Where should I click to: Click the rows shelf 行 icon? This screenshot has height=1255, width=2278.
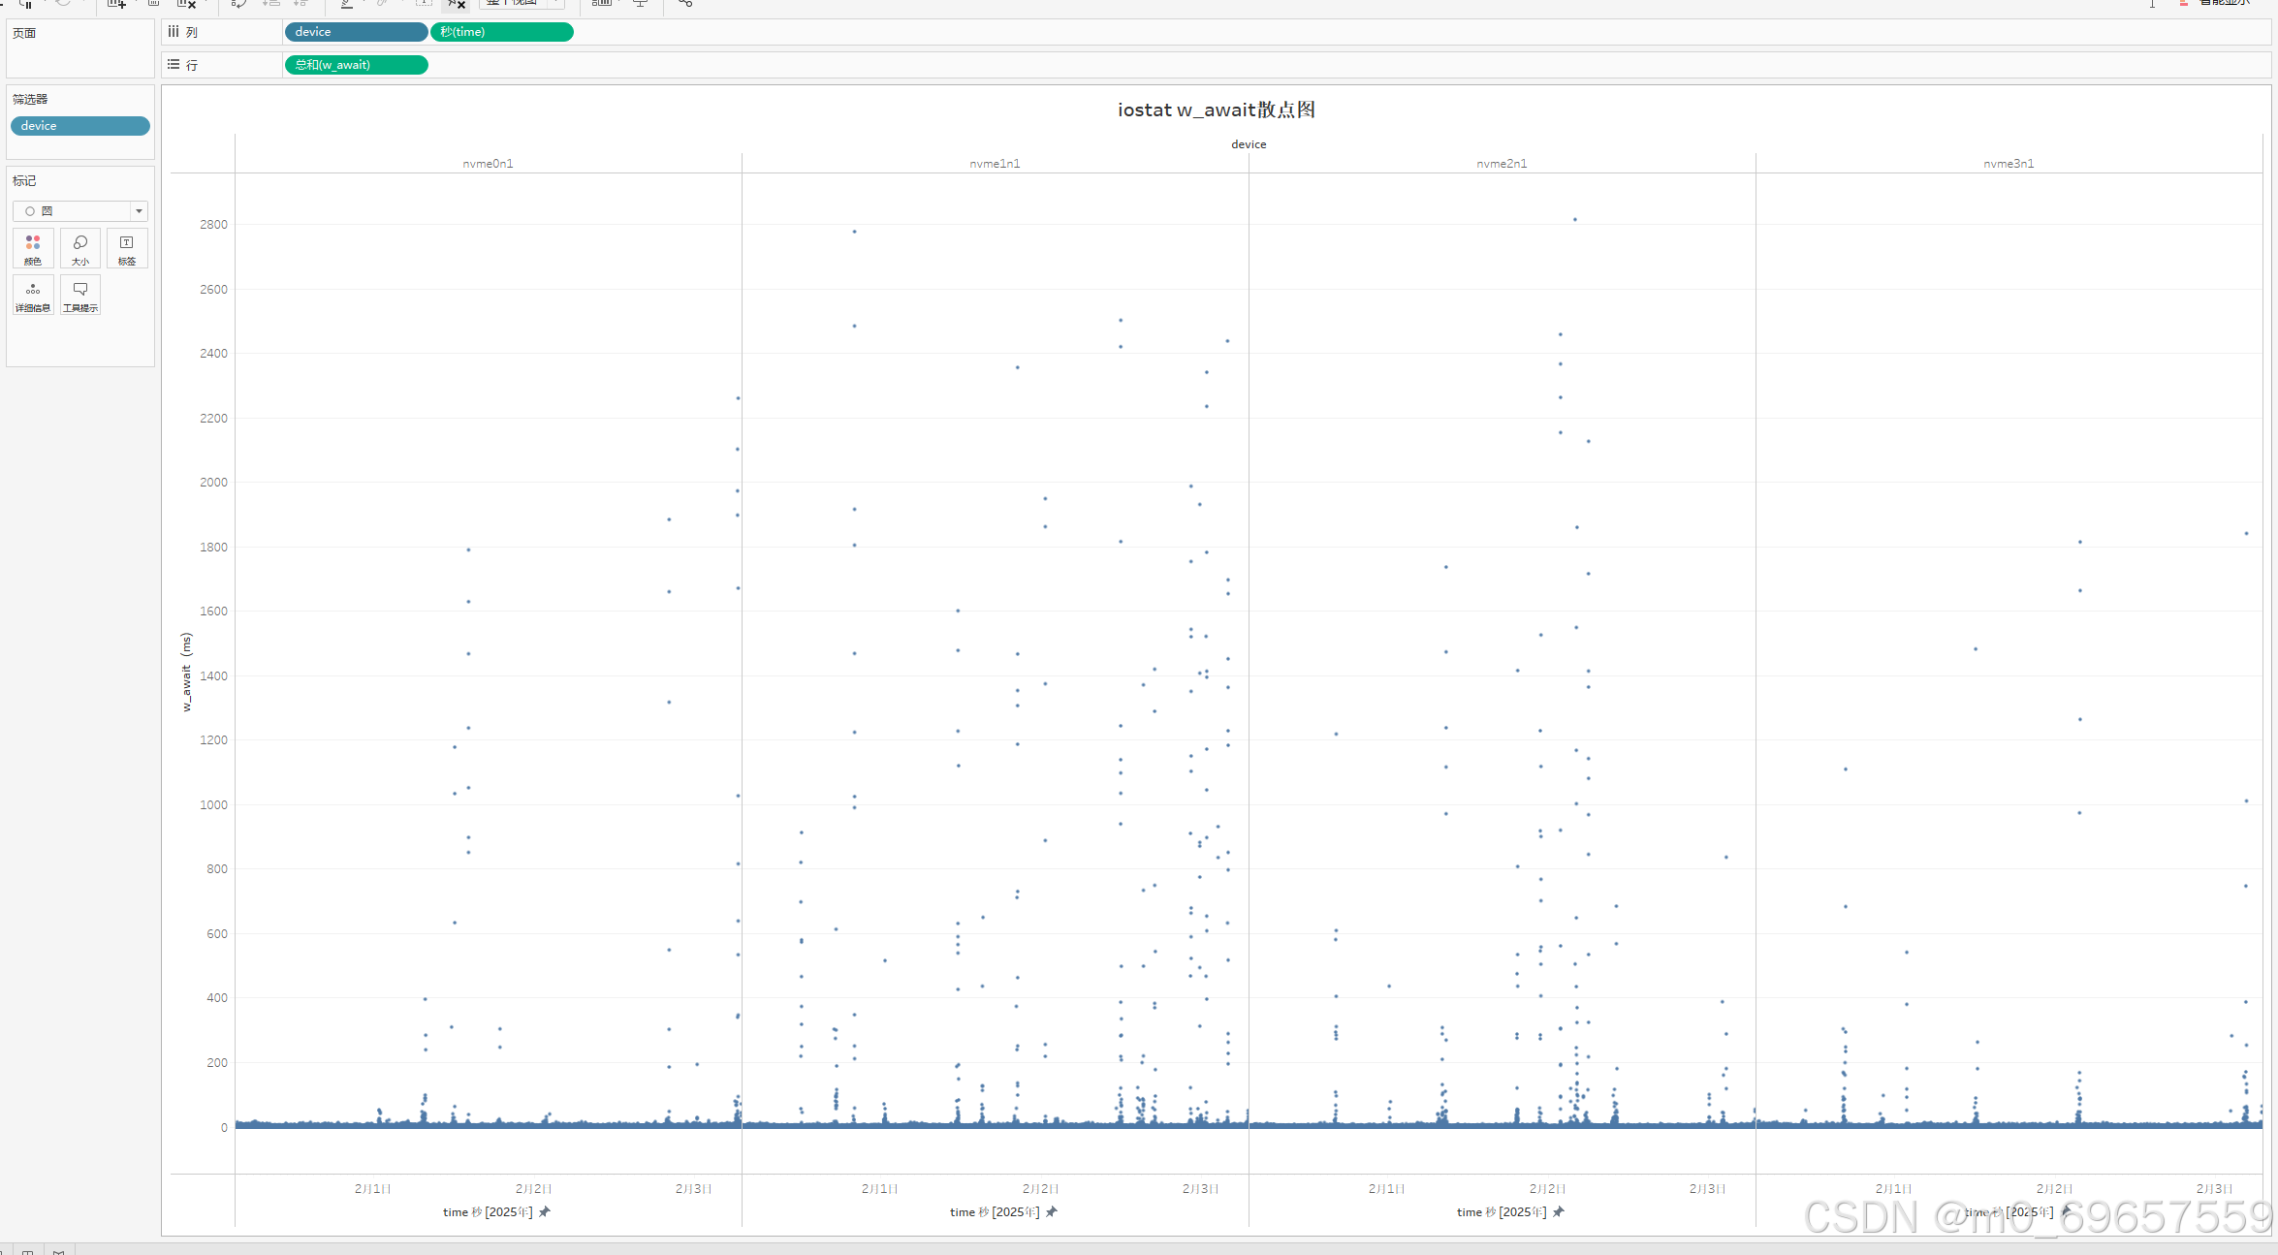pyautogui.click(x=174, y=65)
